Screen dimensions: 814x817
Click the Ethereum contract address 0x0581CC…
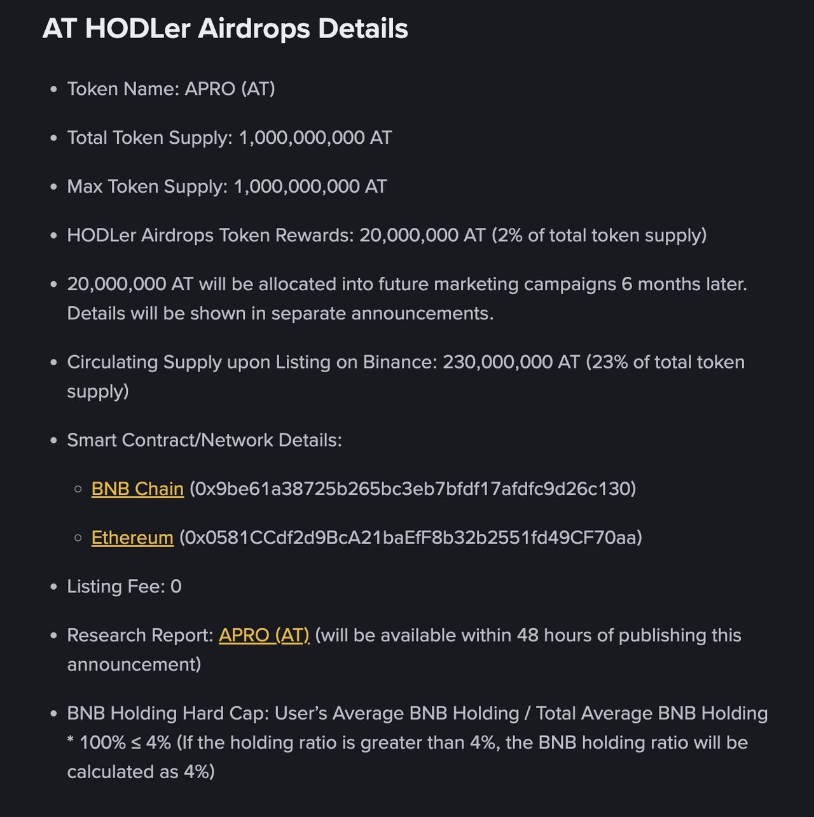click(410, 538)
